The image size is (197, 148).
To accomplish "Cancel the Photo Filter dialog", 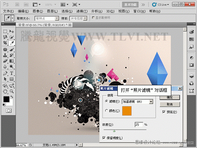I will coord(170,104).
